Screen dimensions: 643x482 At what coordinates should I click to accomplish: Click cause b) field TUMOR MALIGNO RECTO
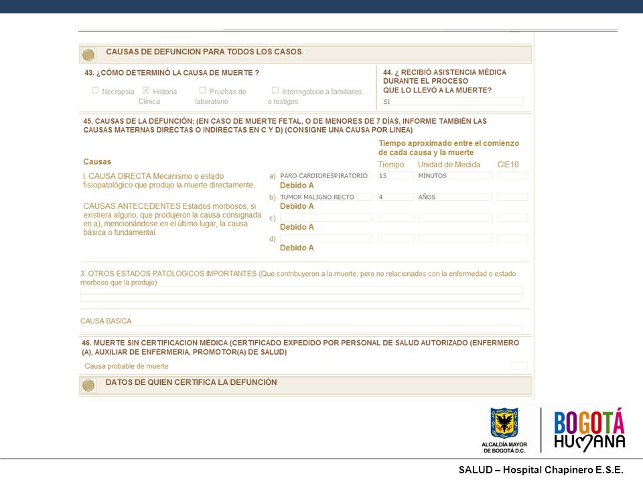click(x=326, y=197)
